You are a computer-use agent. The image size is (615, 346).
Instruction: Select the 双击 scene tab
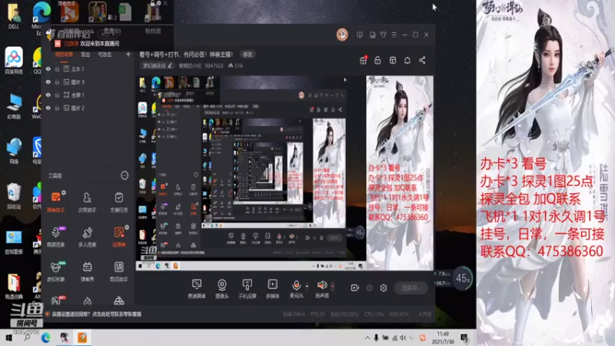[85, 55]
